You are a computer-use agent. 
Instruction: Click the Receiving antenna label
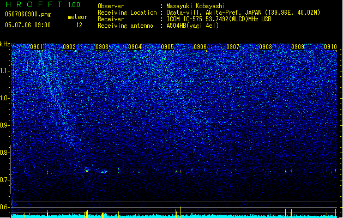(x=125, y=26)
